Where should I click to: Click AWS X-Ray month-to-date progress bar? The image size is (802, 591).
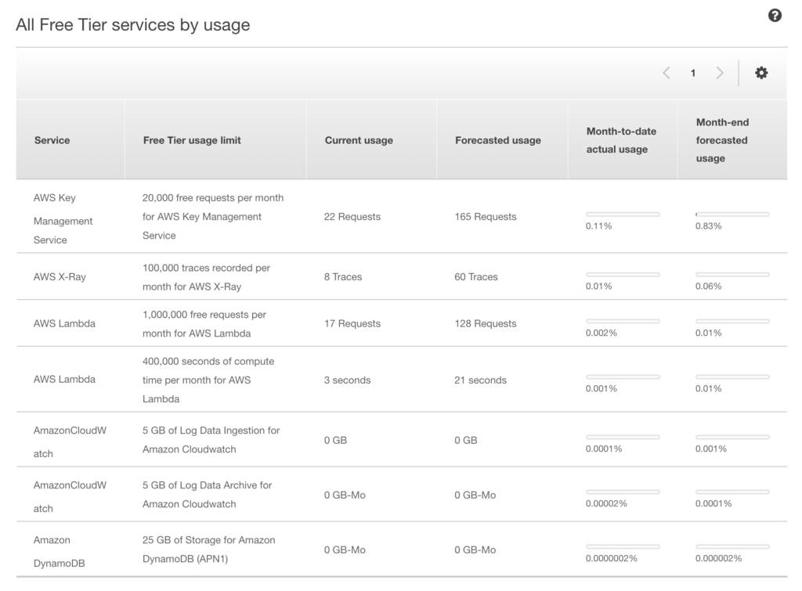click(x=623, y=274)
